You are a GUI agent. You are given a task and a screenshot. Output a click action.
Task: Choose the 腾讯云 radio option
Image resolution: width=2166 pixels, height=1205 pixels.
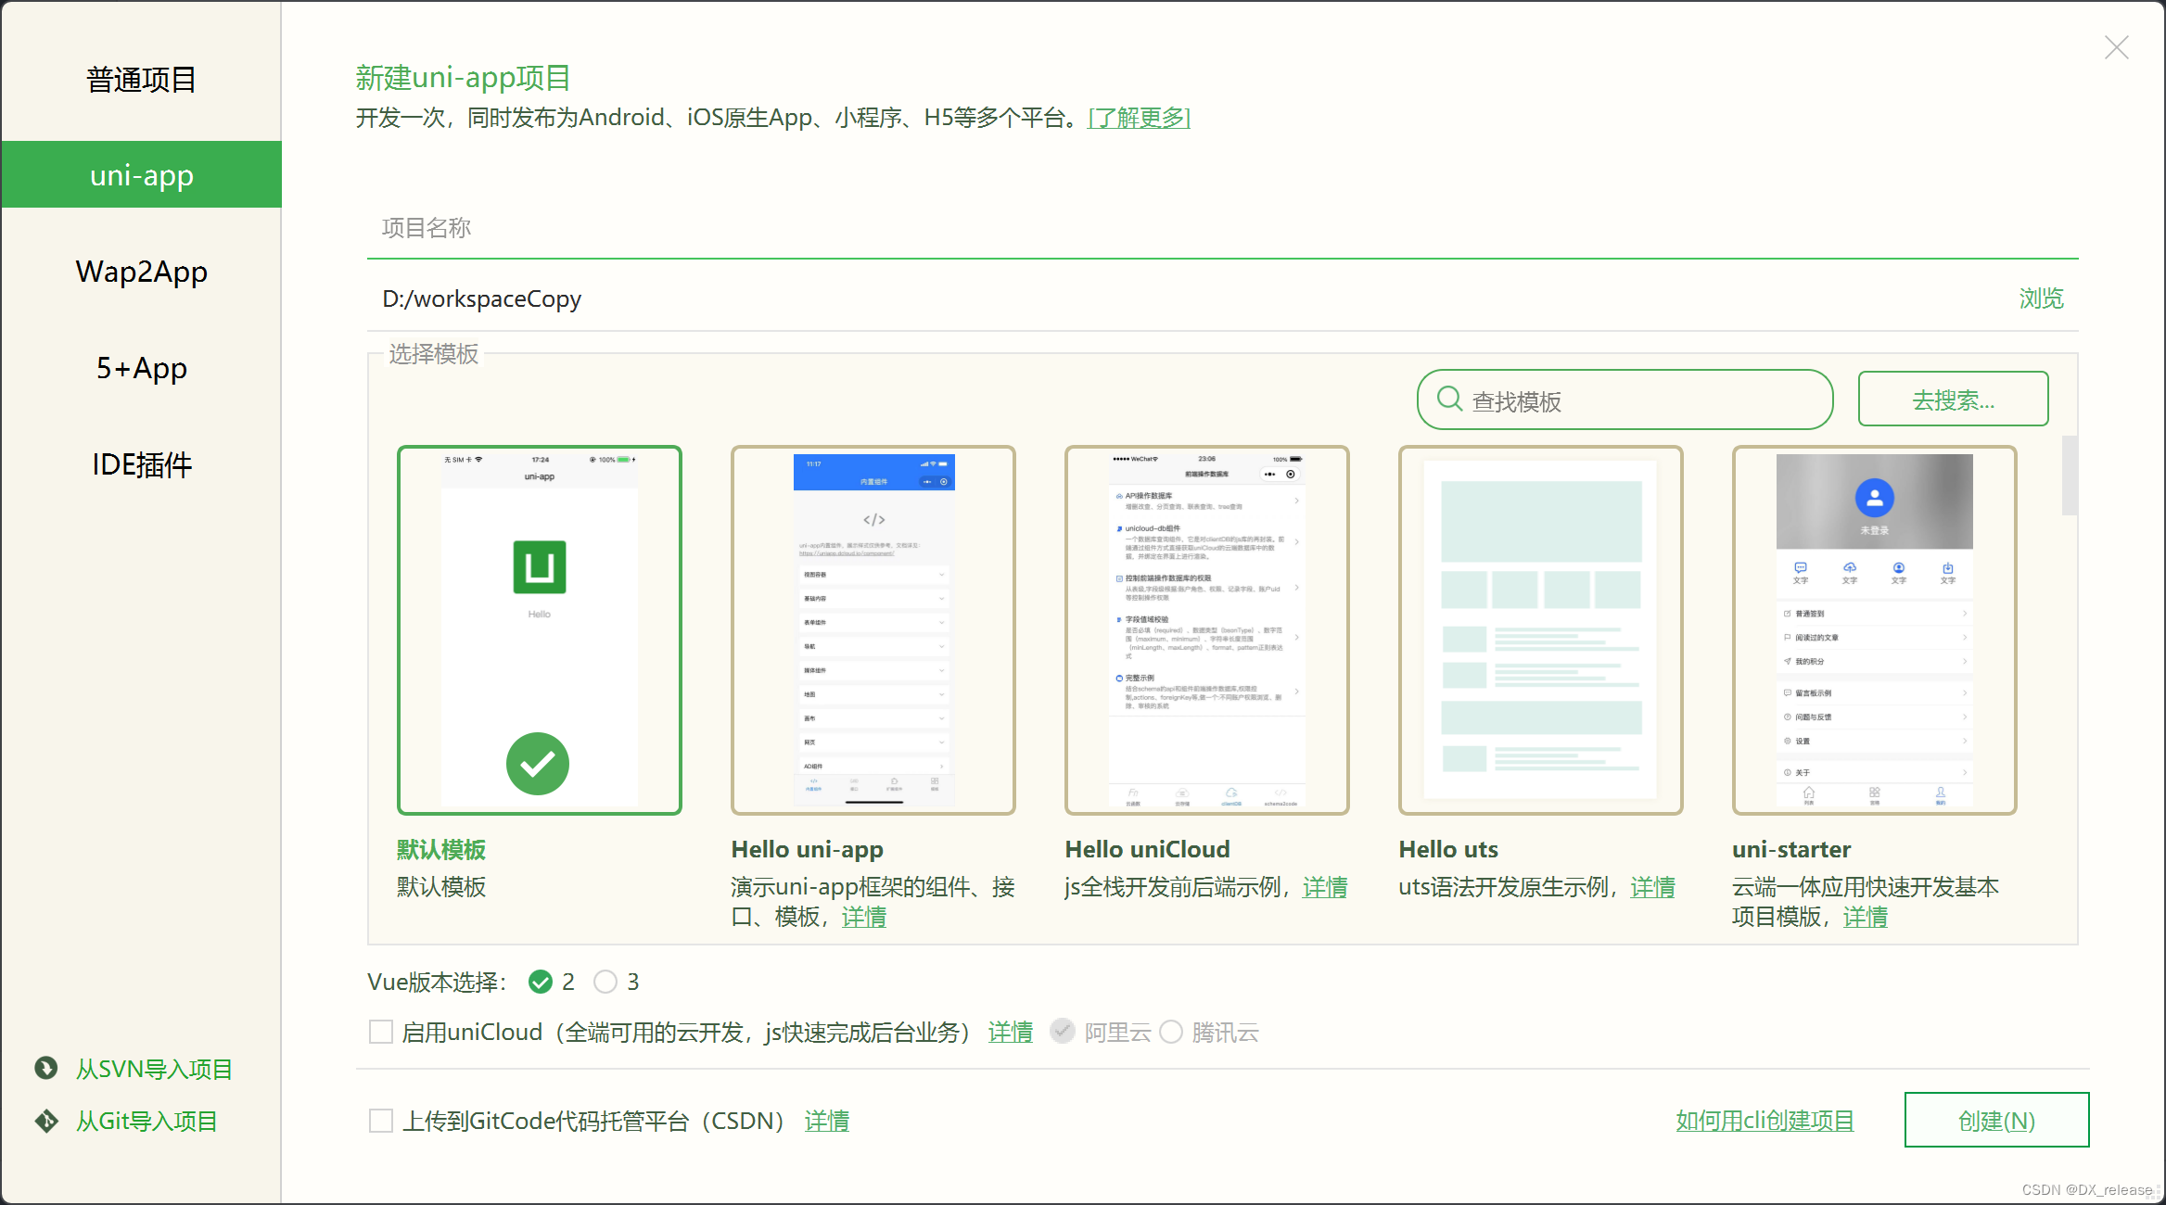[x=1171, y=1032]
